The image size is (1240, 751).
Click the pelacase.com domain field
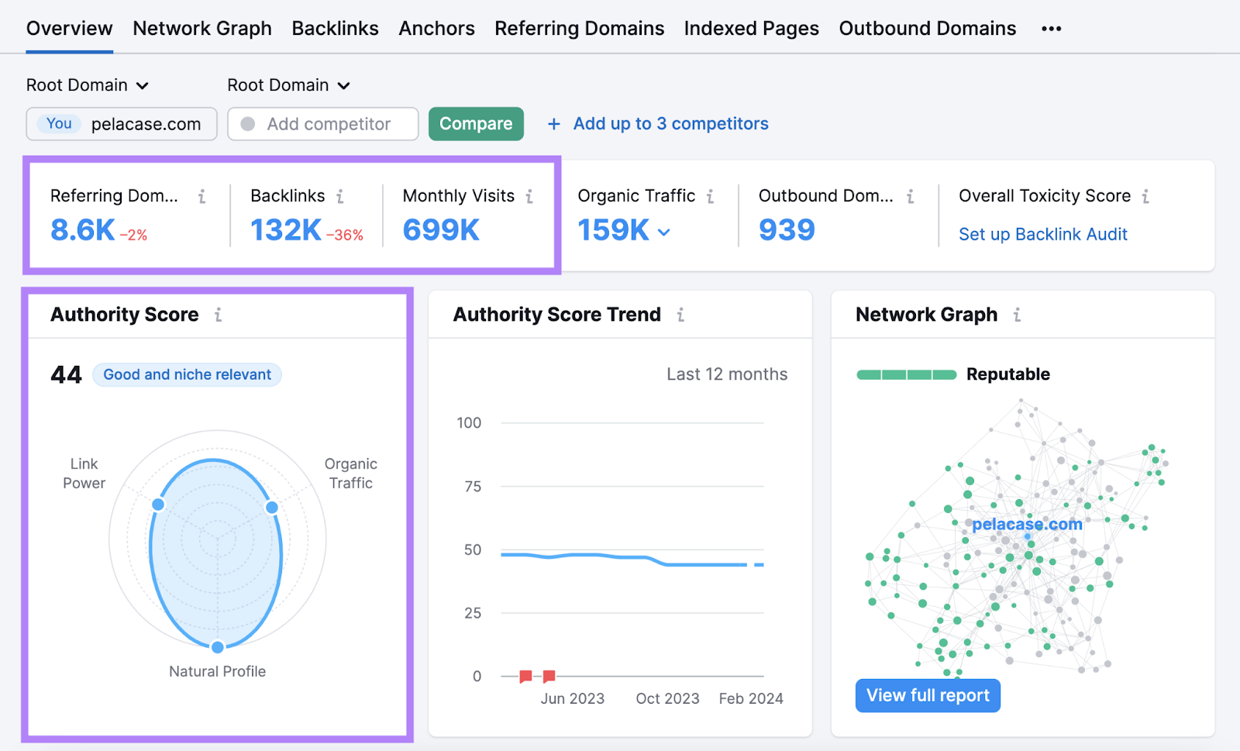[x=122, y=124]
